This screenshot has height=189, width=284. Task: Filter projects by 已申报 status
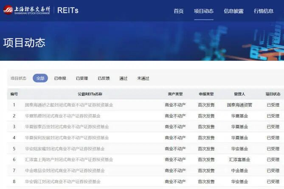coord(60,78)
